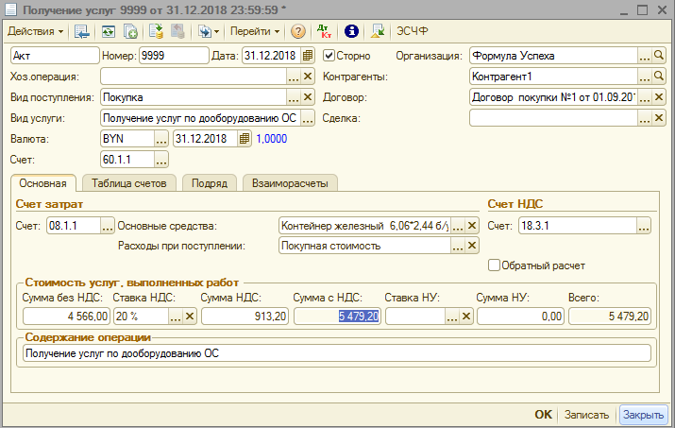Open the Ставка НДС selection button
675x428 pixels.
(175, 317)
